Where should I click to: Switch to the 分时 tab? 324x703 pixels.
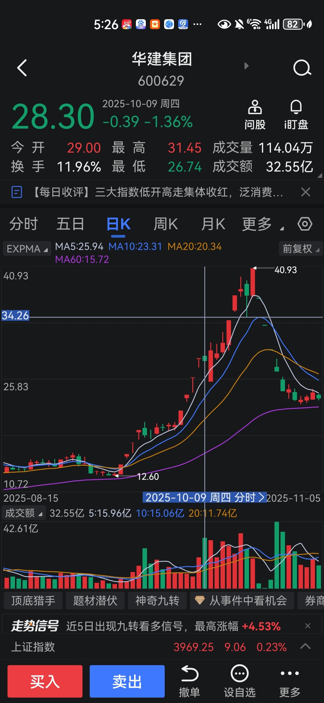(24, 224)
